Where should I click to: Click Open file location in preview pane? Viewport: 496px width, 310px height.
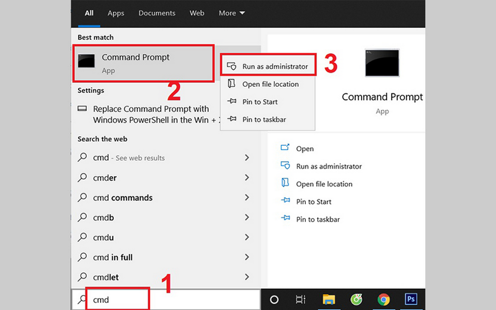tap(324, 184)
